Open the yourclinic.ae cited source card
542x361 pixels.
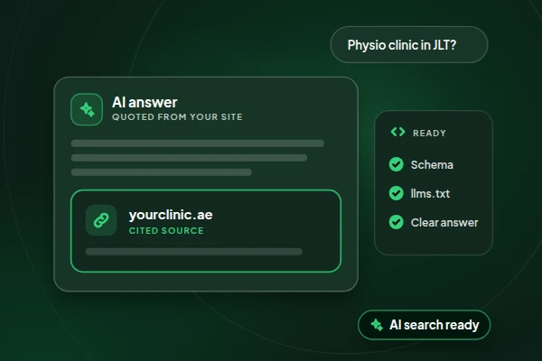(x=206, y=231)
